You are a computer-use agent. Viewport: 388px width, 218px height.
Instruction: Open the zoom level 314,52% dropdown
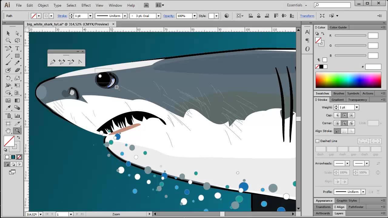pyautogui.click(x=40, y=214)
